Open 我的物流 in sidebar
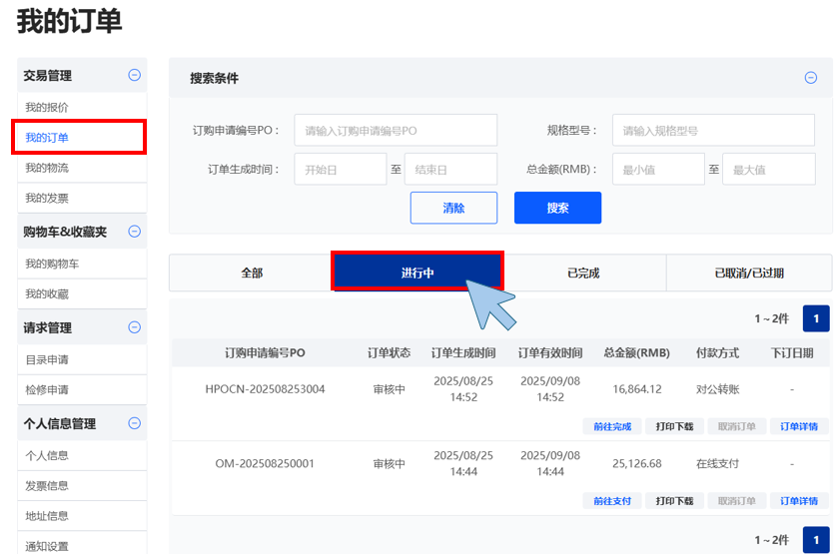This screenshot has height=557, width=834. [47, 168]
